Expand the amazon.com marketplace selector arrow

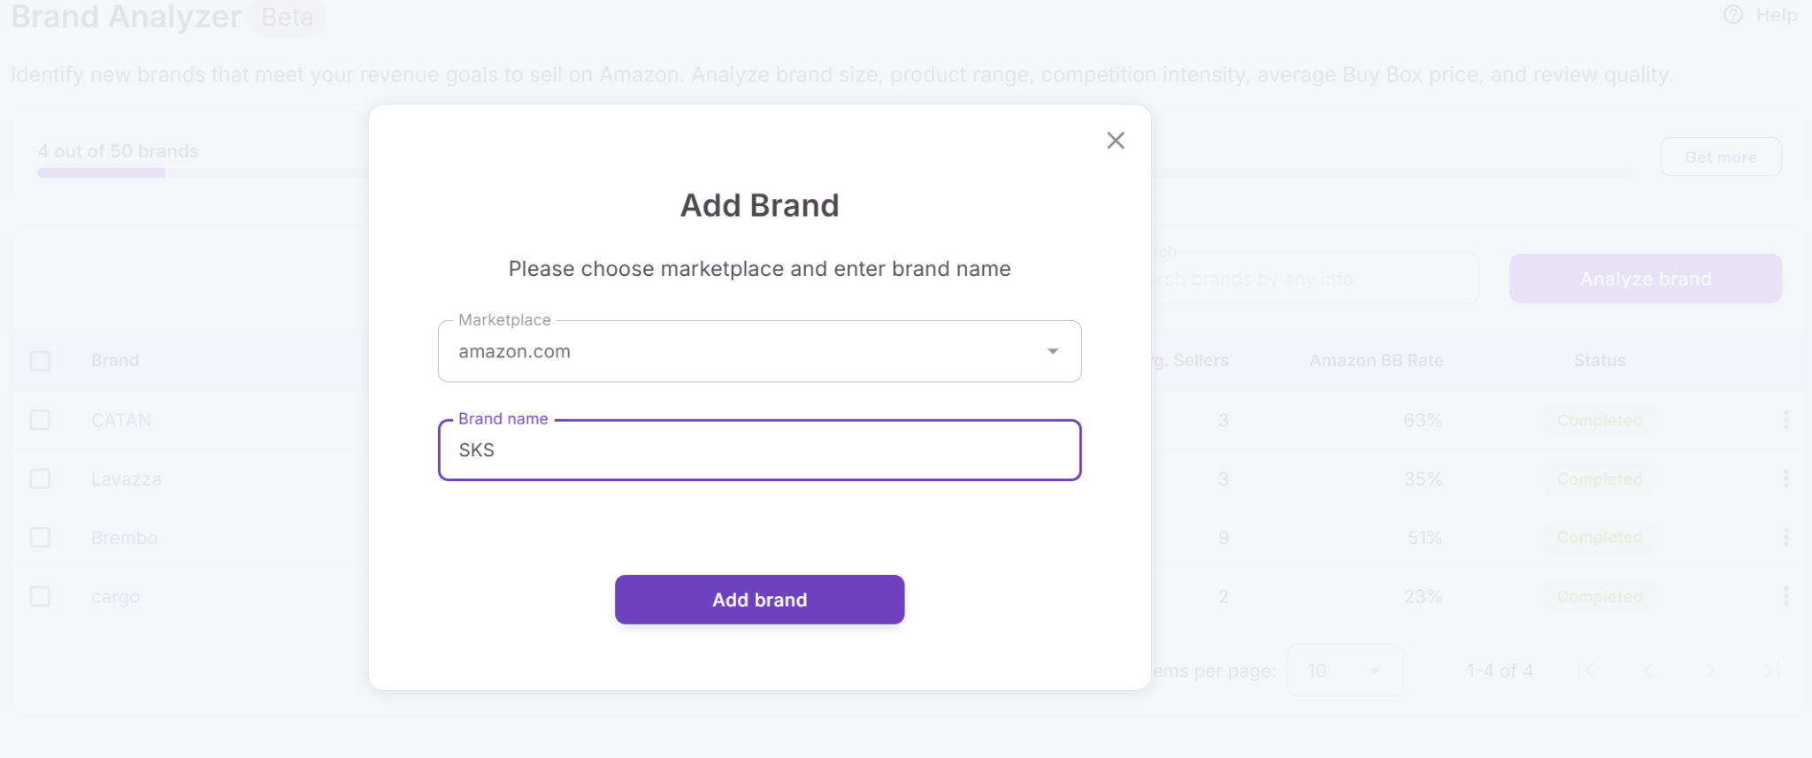[1052, 351]
